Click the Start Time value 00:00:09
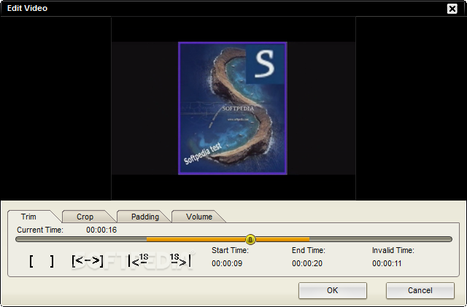This screenshot has height=307, width=467. (227, 263)
